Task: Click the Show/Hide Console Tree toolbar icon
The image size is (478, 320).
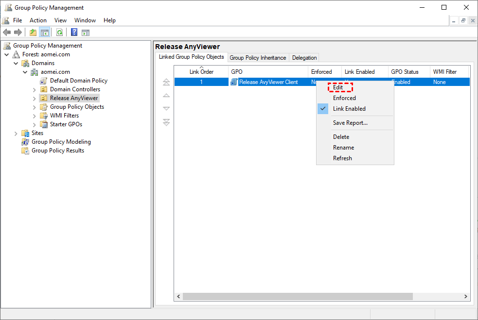Action: point(45,33)
